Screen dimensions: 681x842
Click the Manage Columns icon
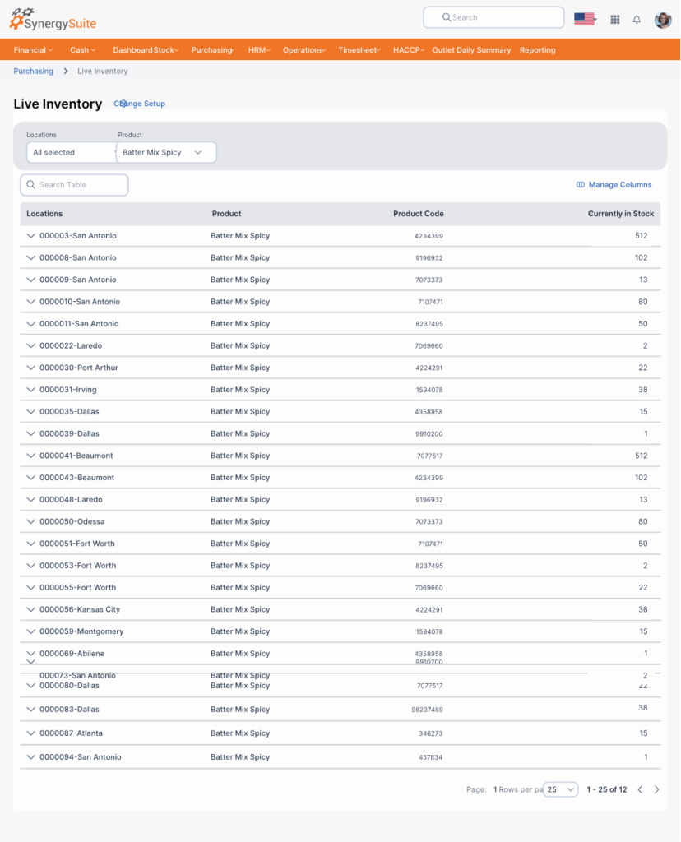pos(581,185)
